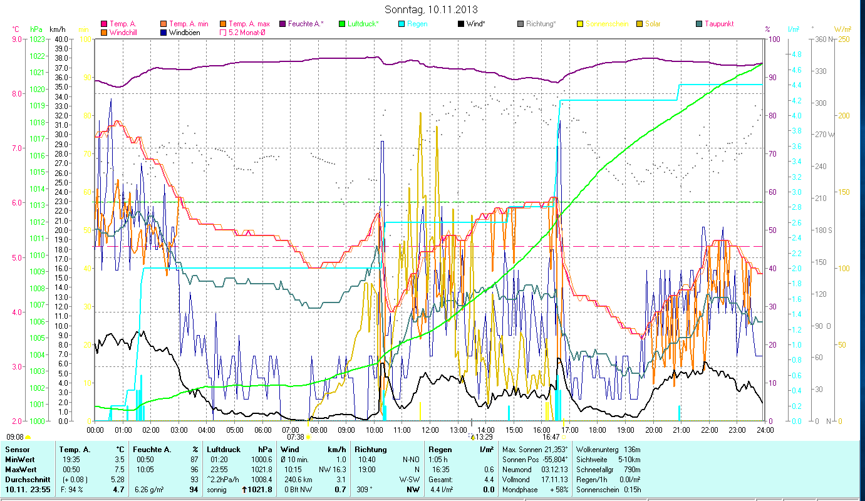Click the Taupunkt legend box

(x=699, y=24)
